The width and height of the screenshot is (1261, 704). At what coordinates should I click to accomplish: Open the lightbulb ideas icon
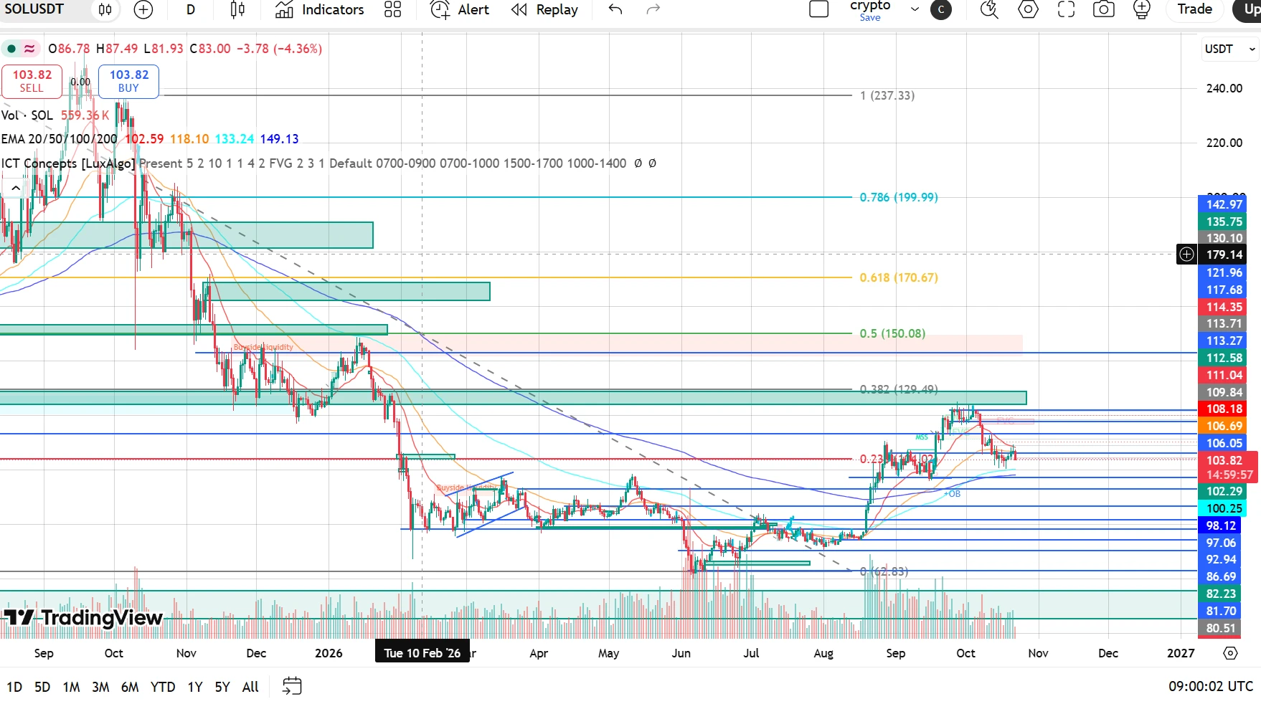[1142, 9]
